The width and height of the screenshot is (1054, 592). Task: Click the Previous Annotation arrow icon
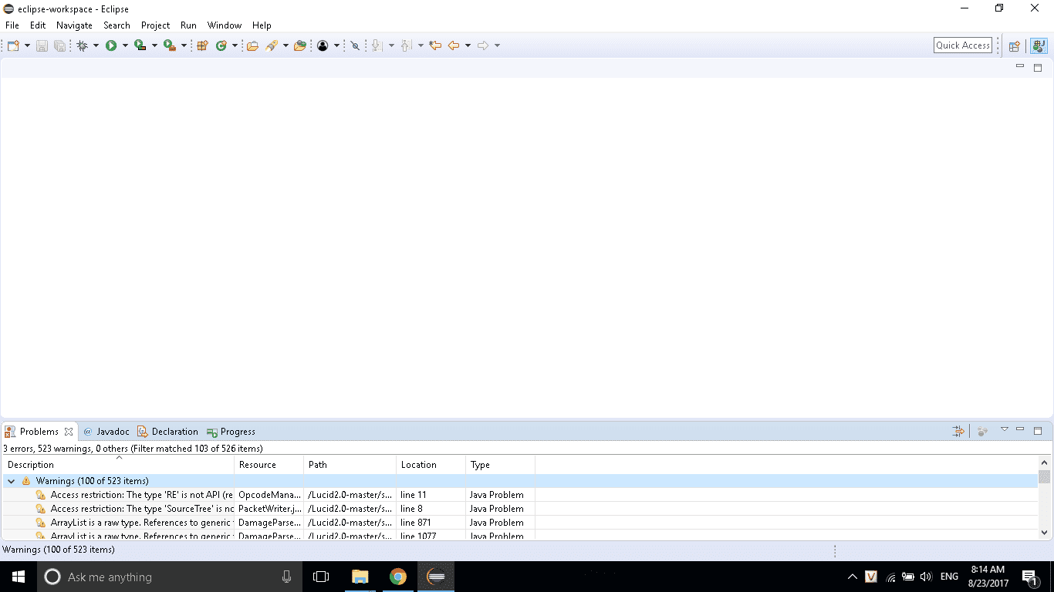(407, 45)
